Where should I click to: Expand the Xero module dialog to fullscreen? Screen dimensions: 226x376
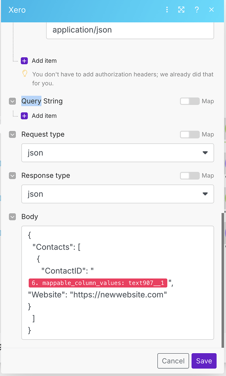[181, 10]
